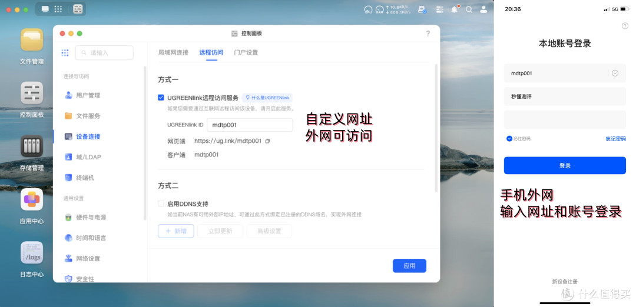This screenshot has width=636, height=307.
Task: Open the 什么是UGREENlink info link
Action: 267,98
